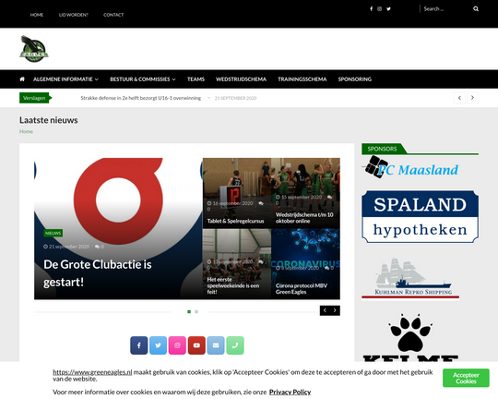Image resolution: width=498 pixels, height=399 pixels.
Task: Click the email envelope button
Action: [x=216, y=345]
